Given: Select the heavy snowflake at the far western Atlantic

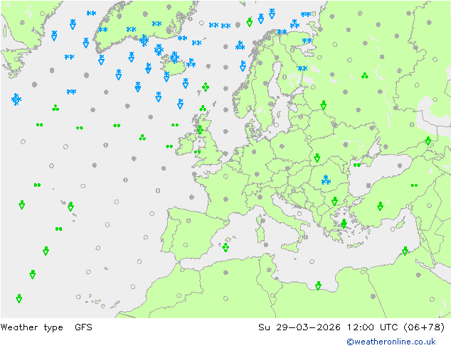Looking at the screenshot, I should coord(16,99).
